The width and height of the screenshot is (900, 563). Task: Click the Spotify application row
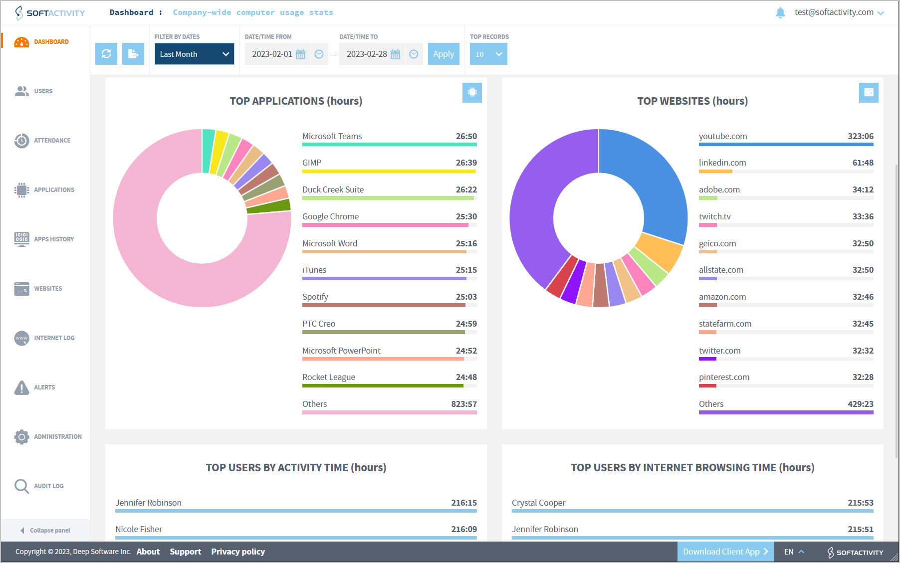tap(390, 300)
